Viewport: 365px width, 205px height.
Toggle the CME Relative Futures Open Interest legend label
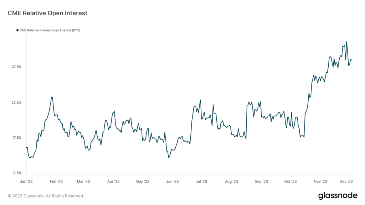[50, 31]
